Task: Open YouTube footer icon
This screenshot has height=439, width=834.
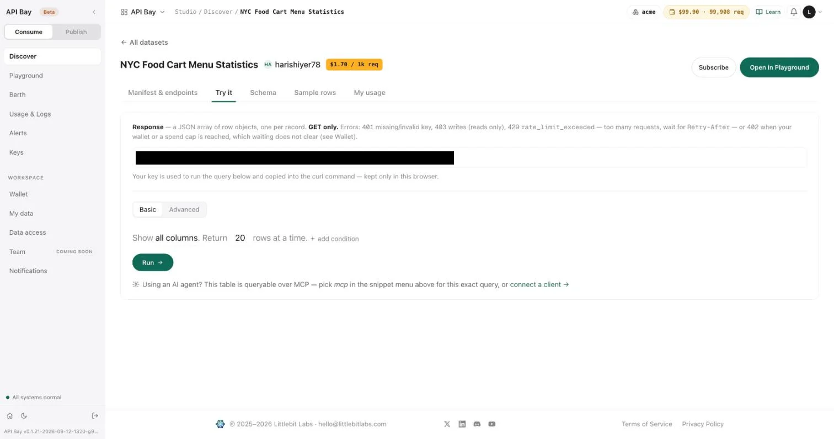Action: 491,424
